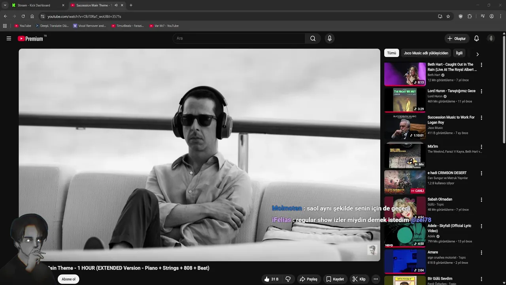This screenshot has width=506, height=285.
Task: Select the İlgili filter chip
Action: click(x=459, y=53)
